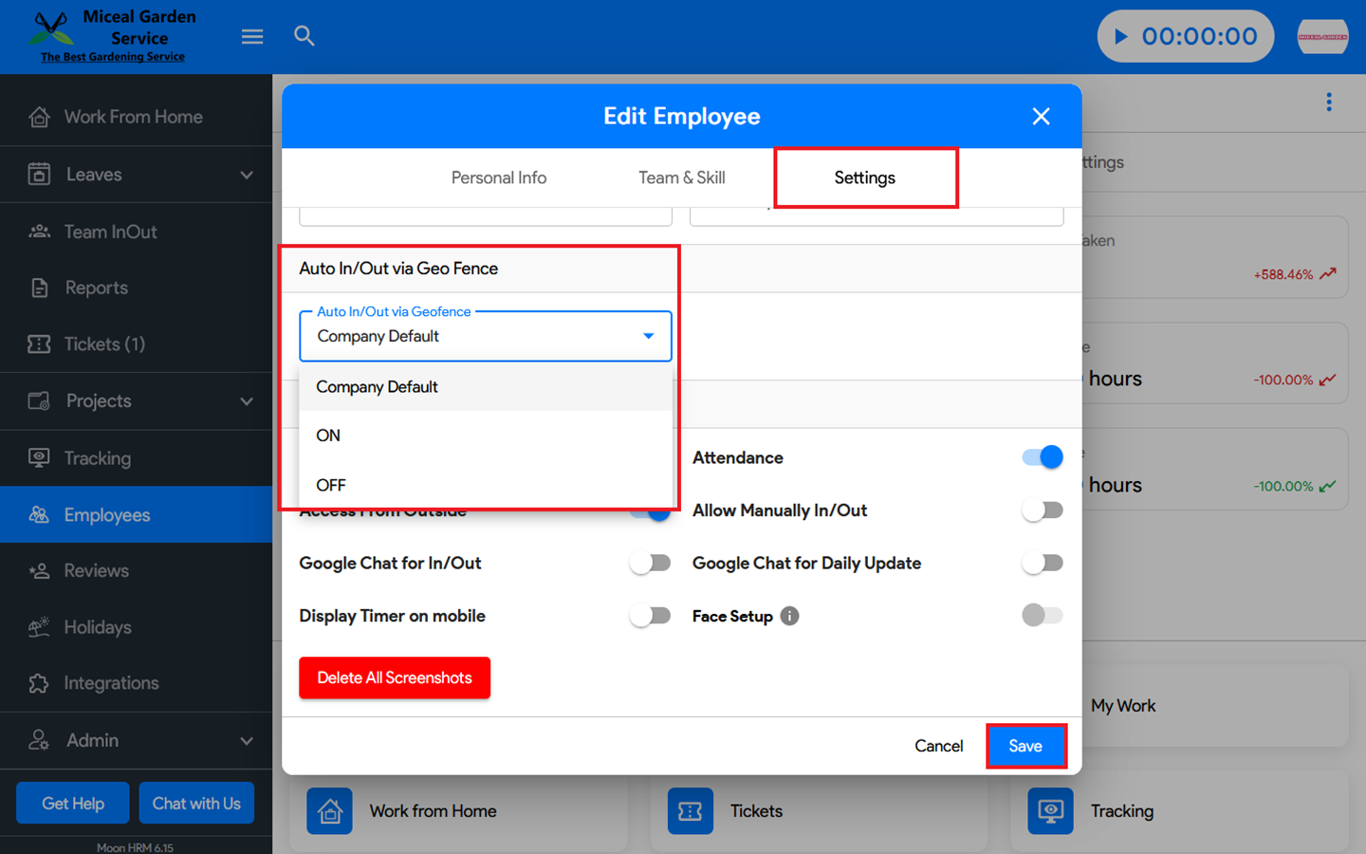Turn on Google Chat for Daily Update

click(1042, 564)
